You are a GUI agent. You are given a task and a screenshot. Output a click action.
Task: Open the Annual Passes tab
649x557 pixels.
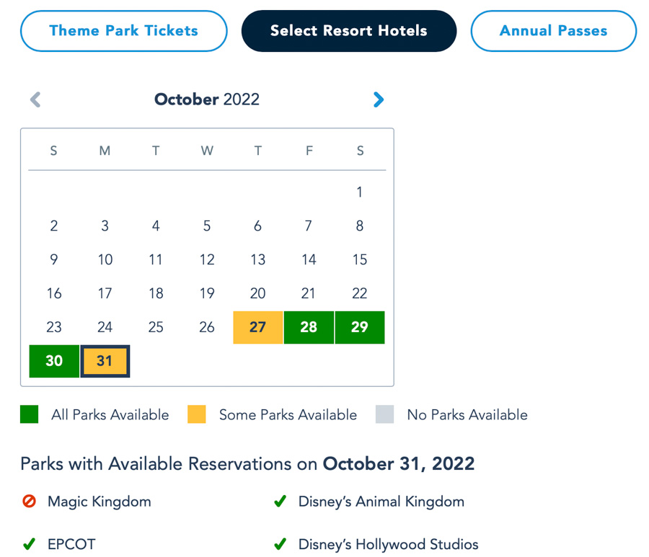(x=553, y=31)
